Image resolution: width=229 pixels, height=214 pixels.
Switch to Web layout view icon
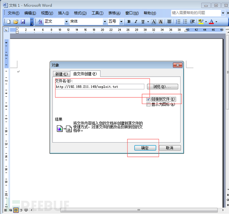click(11, 210)
